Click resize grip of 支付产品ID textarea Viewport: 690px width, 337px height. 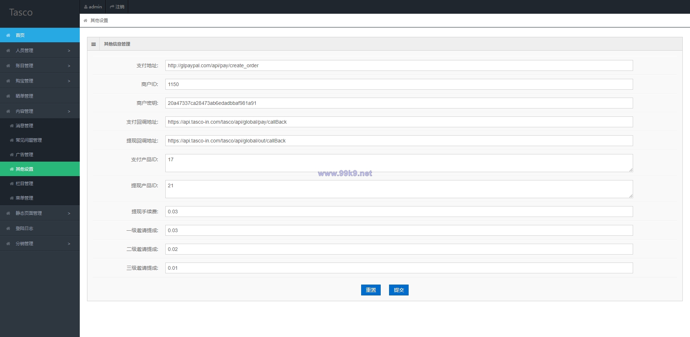tap(631, 170)
